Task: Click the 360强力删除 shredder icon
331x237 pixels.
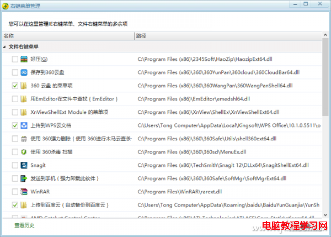Action: click(x=24, y=139)
